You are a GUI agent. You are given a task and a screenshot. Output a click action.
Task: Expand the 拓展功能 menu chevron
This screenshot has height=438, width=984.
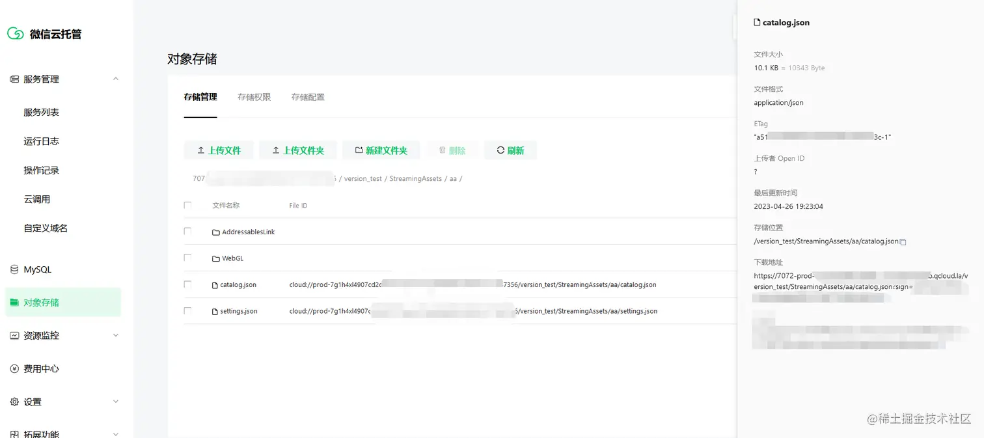[x=116, y=434]
